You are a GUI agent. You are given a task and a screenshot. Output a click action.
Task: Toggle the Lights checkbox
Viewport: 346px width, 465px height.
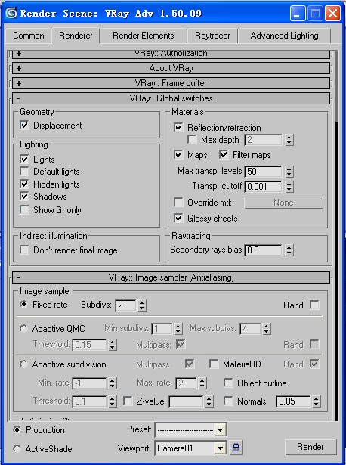coord(24,159)
